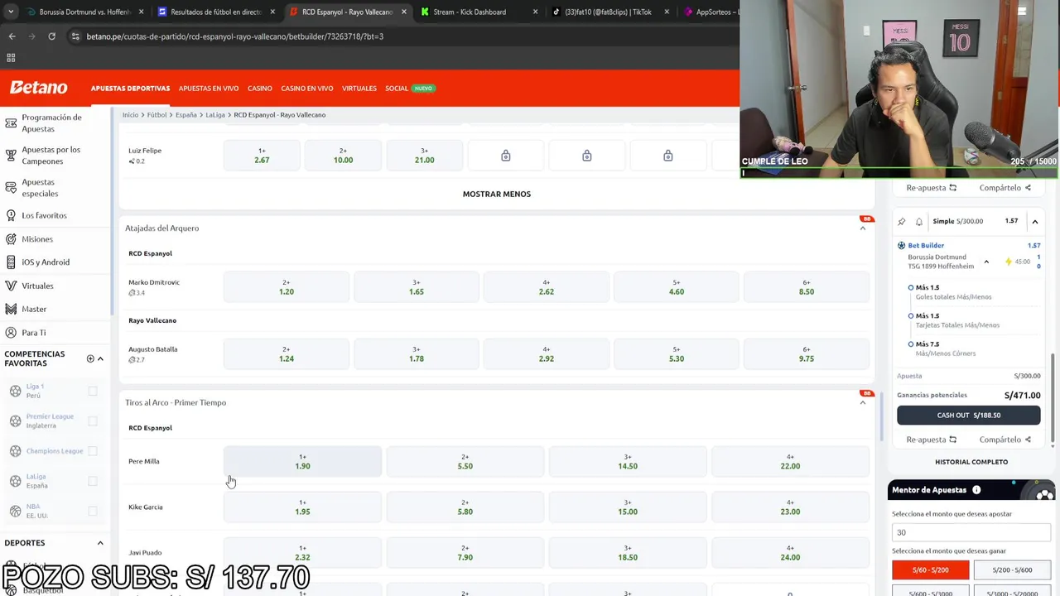Click the browser back arrow

pyautogui.click(x=12, y=36)
